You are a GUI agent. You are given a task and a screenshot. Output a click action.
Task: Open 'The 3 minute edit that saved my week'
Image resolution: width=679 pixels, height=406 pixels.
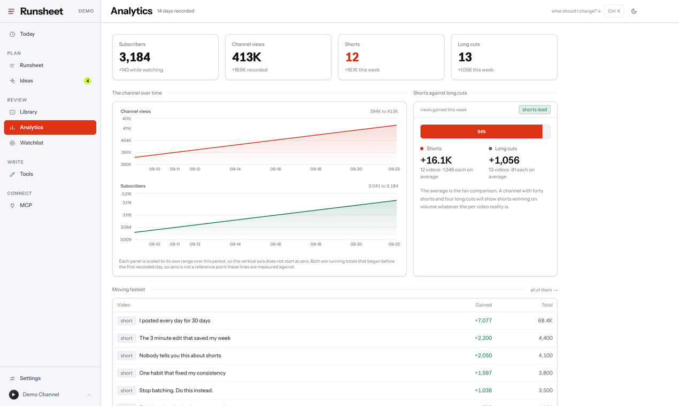pos(185,338)
